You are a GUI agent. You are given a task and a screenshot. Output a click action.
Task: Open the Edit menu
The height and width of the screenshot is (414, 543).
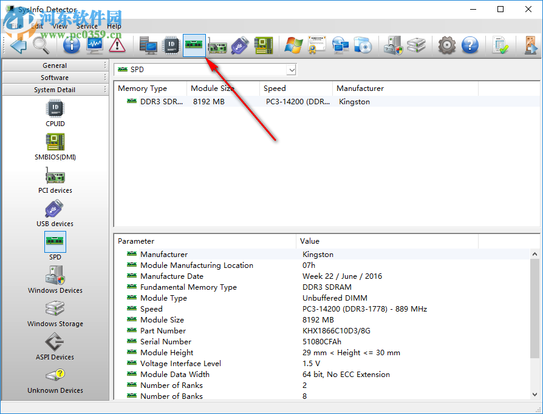point(38,26)
